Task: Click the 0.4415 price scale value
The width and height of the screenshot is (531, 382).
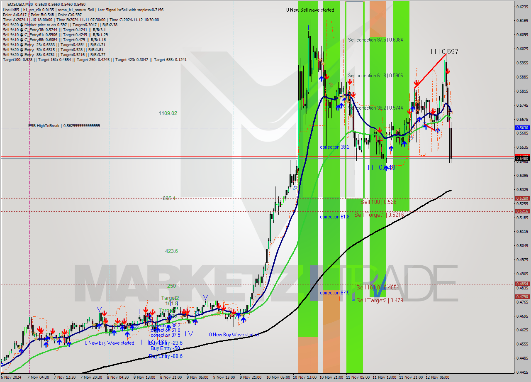Action: [521, 372]
